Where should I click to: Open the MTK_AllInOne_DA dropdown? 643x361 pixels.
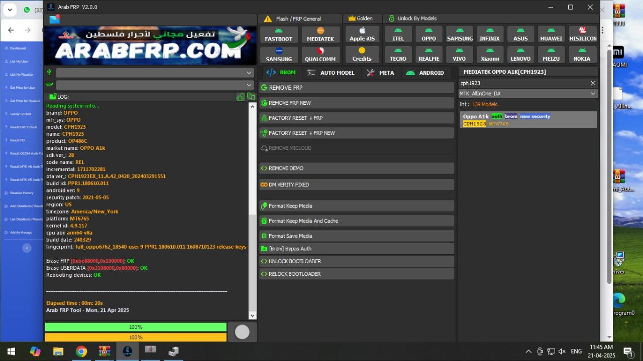coord(528,94)
